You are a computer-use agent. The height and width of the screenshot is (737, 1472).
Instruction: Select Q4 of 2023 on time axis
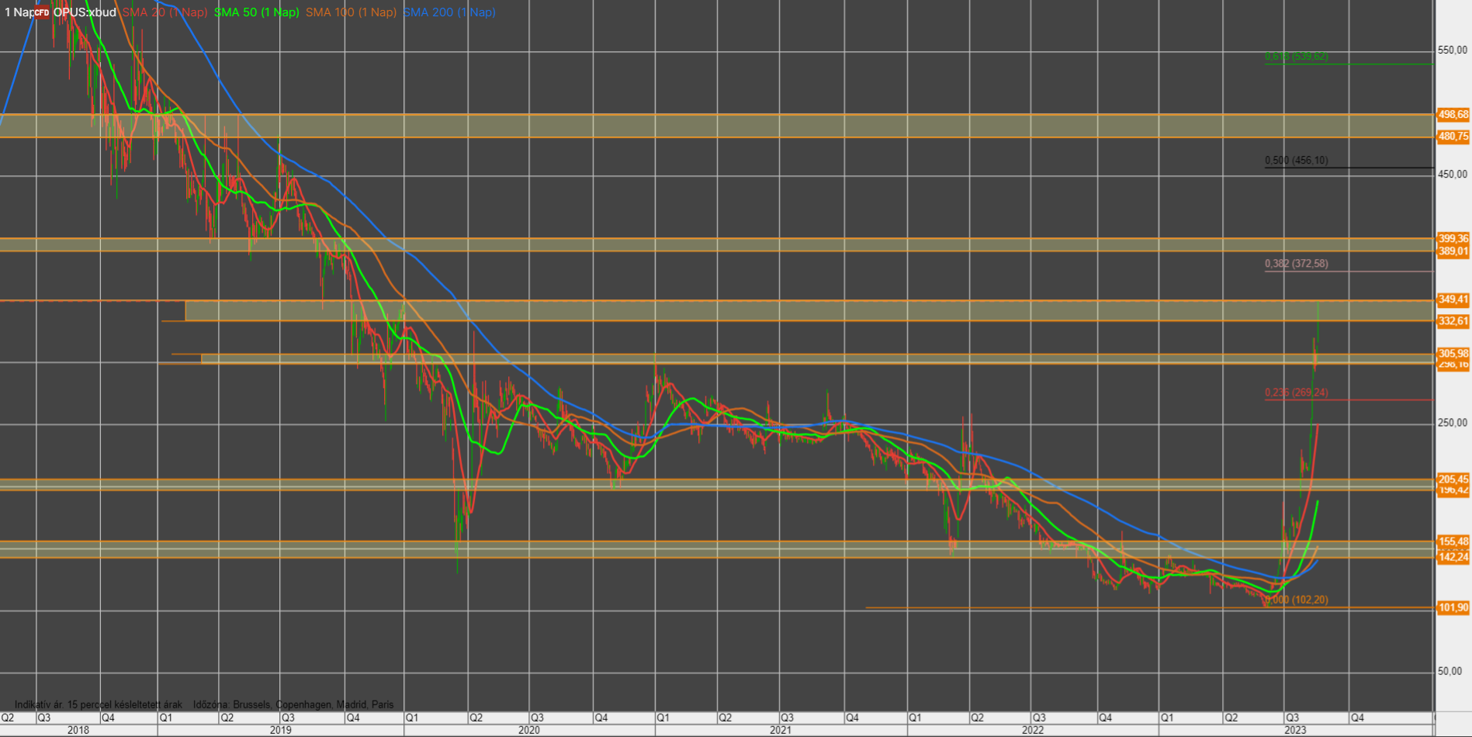(x=1357, y=718)
